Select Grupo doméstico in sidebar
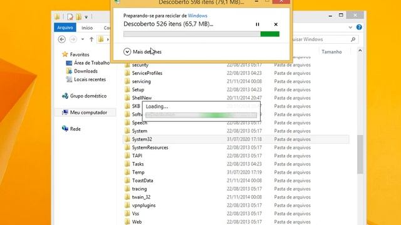Image resolution: width=401 pixels, height=225 pixels. coord(88,96)
